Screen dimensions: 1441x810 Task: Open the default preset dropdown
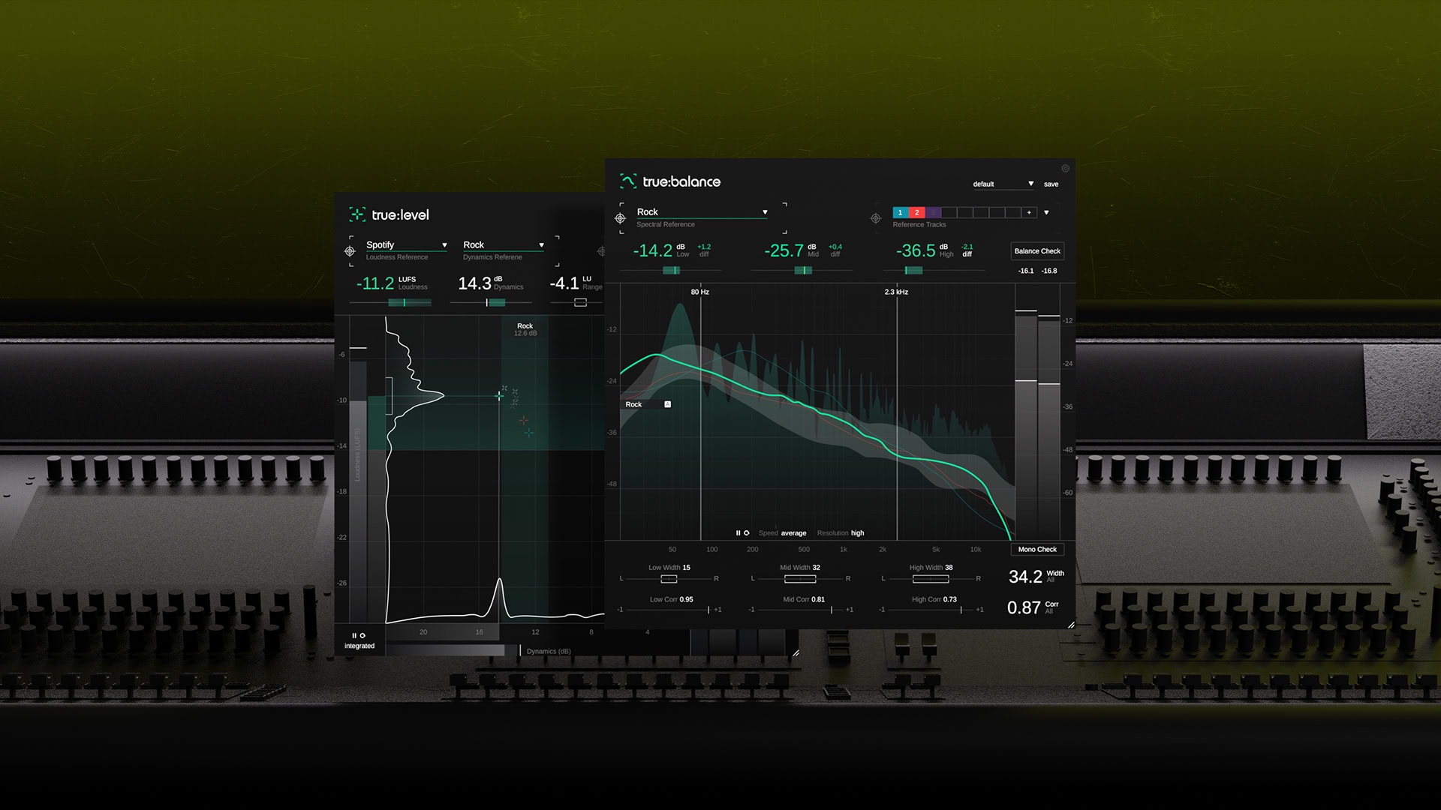click(x=1002, y=184)
